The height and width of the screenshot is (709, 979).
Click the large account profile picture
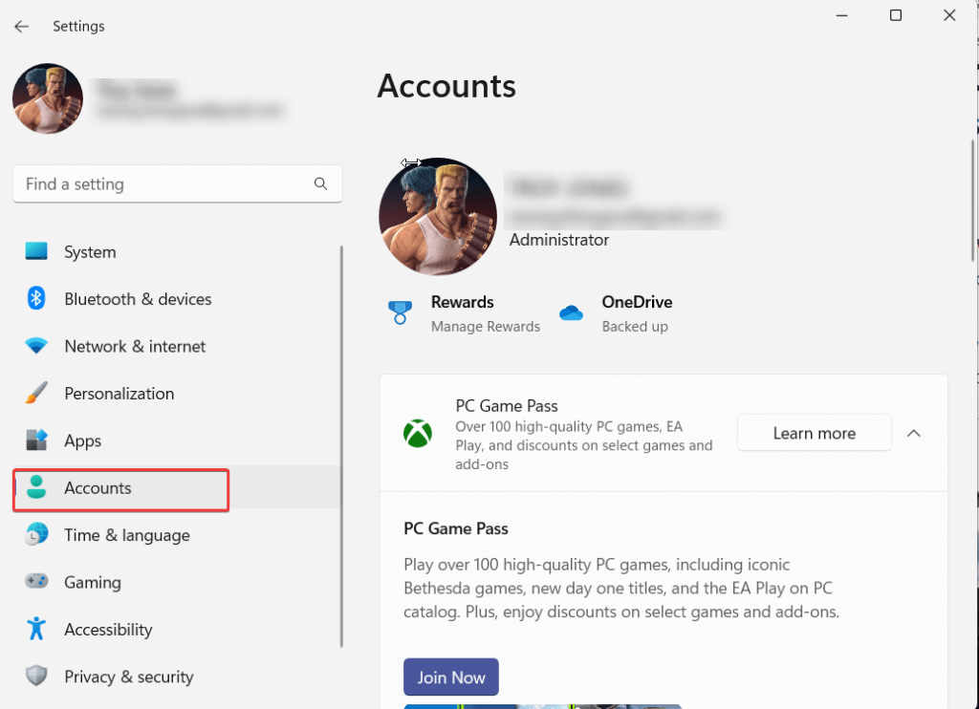coord(438,217)
